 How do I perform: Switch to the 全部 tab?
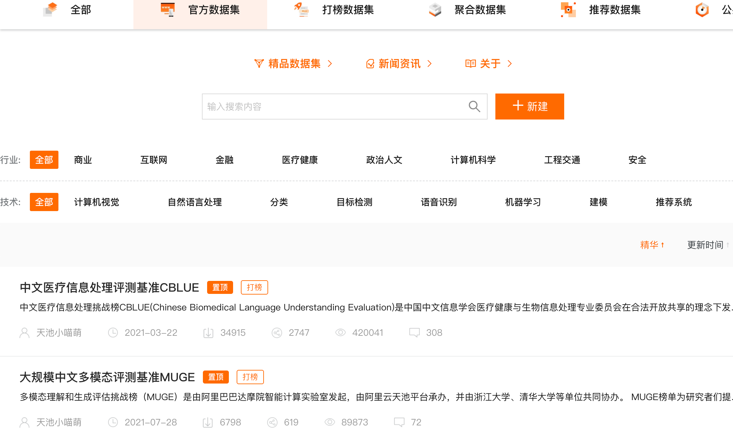point(80,10)
